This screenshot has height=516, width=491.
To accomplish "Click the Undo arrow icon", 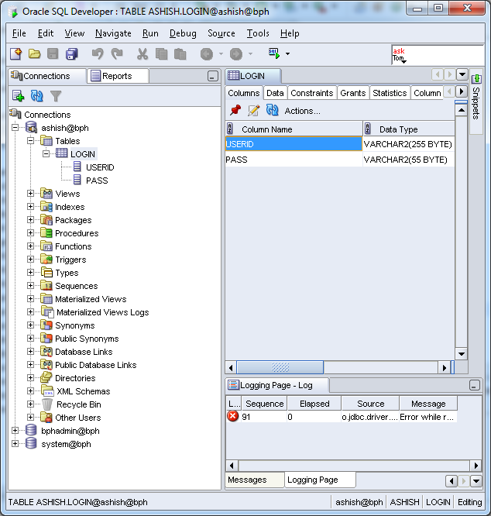I will (98, 53).
